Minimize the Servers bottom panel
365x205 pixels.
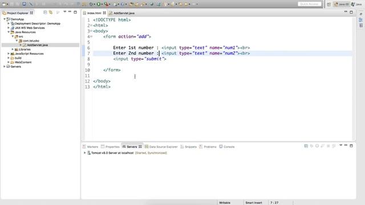pyautogui.click(x=346, y=145)
